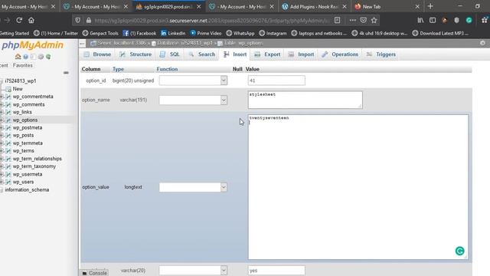The height and width of the screenshot is (276, 490).
Task: Open new browser tab with plus
Action: tap(430, 6)
